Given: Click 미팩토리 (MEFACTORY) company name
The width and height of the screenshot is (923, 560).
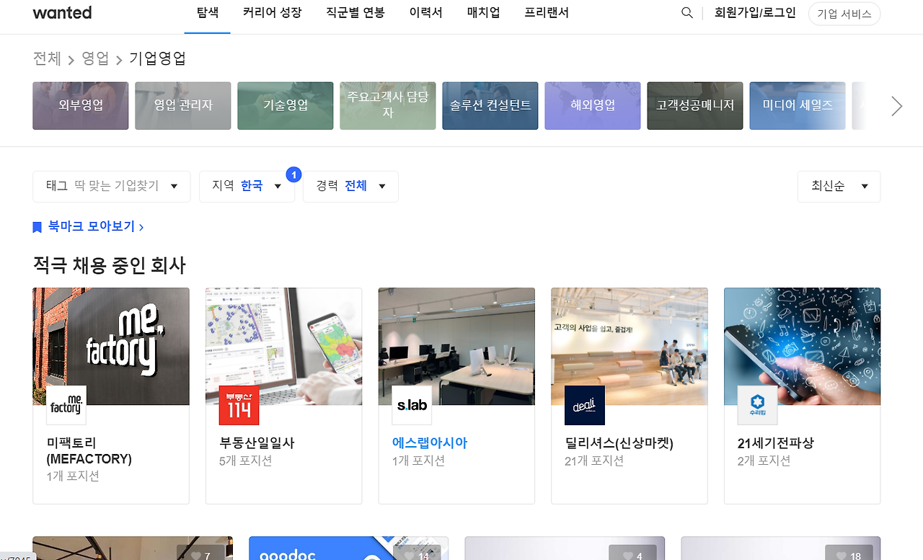Looking at the screenshot, I should coord(89,451).
